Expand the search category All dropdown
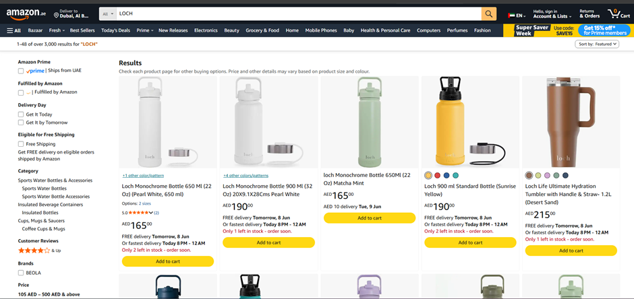Screen dimensions: 634x299 [108, 13]
